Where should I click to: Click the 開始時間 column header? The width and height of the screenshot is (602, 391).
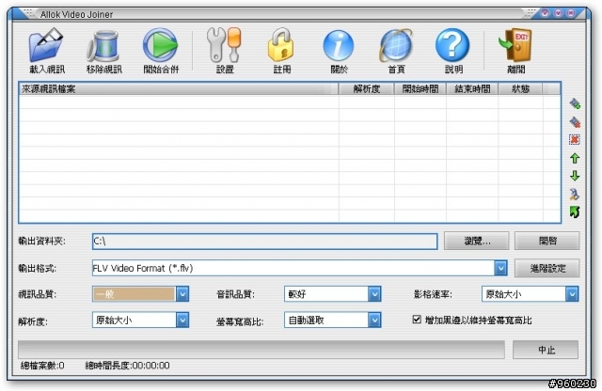coord(420,89)
